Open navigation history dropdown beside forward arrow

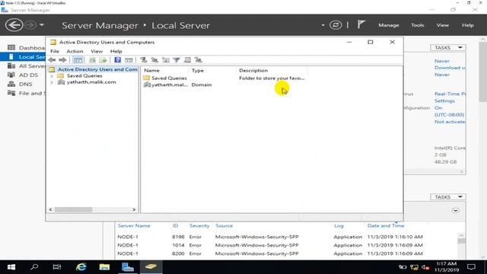coord(42,25)
